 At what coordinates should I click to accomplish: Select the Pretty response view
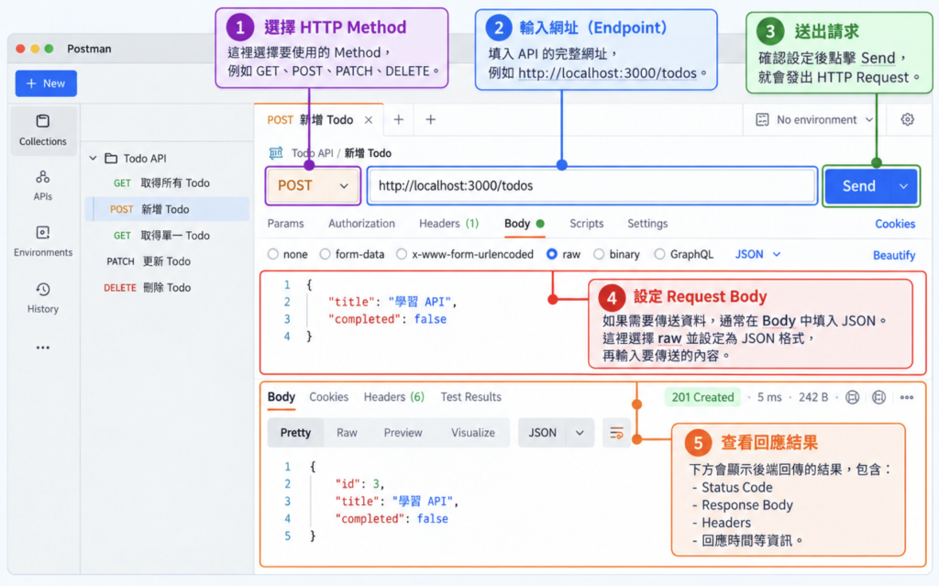click(295, 433)
